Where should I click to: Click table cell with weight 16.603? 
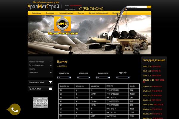[x=134, y=94]
